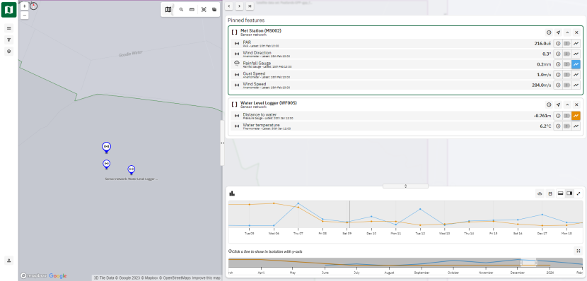
Task: Save chart data with disk icon
Action: click(550, 193)
